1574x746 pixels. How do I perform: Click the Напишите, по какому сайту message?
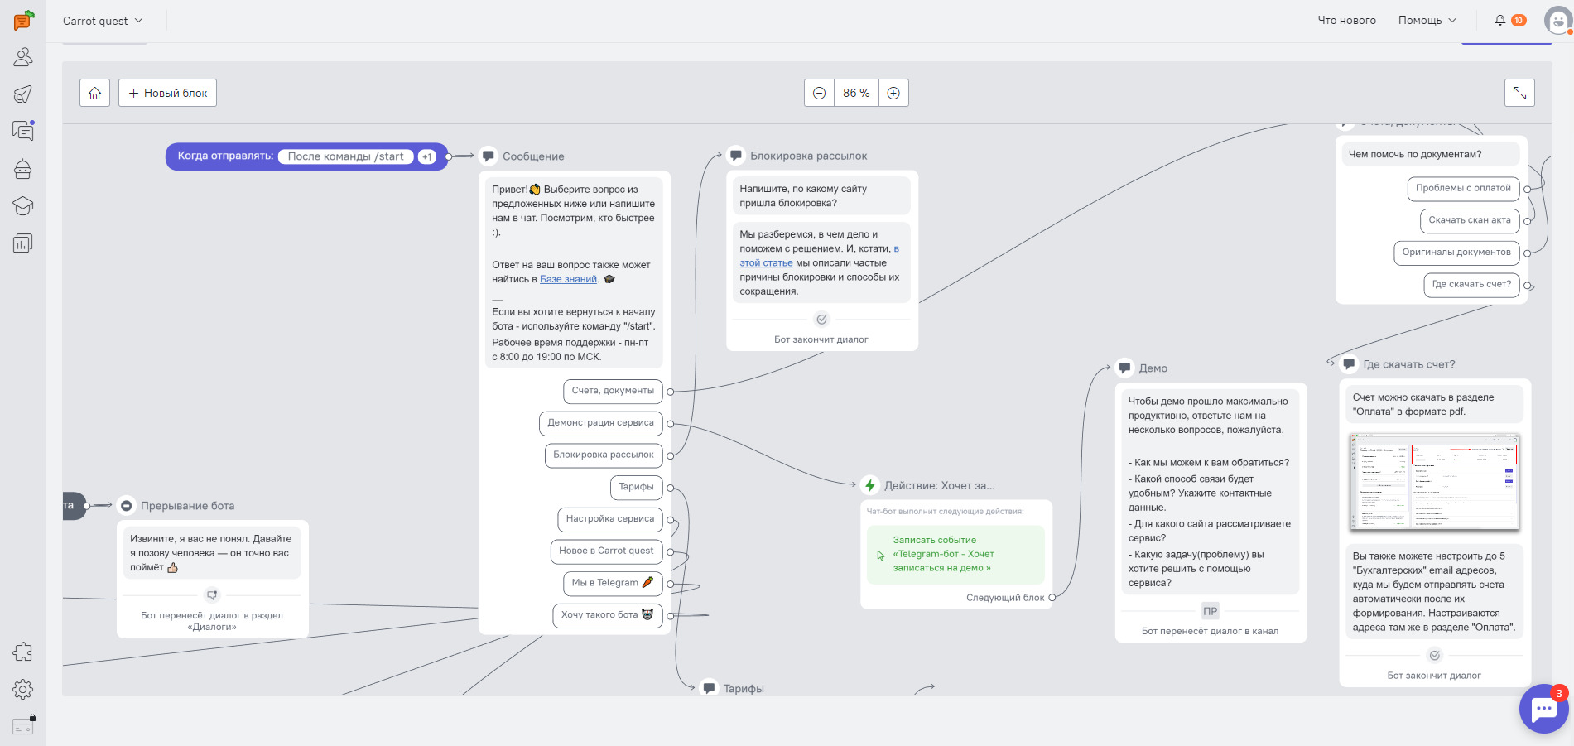(821, 195)
